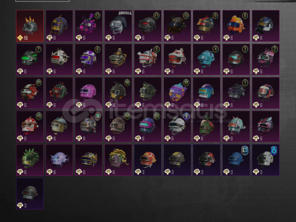The image size is (296, 222).
Task: Select the pharaoh-style gold and blue helmet
Action: [59, 26]
